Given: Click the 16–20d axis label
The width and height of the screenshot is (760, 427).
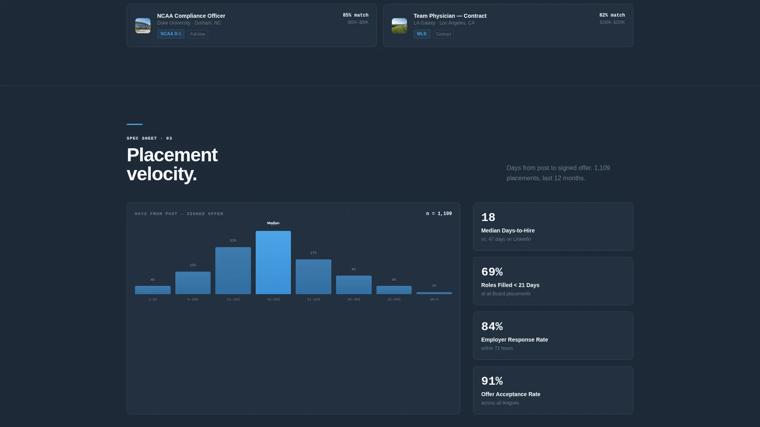Looking at the screenshot, I should pos(273,299).
